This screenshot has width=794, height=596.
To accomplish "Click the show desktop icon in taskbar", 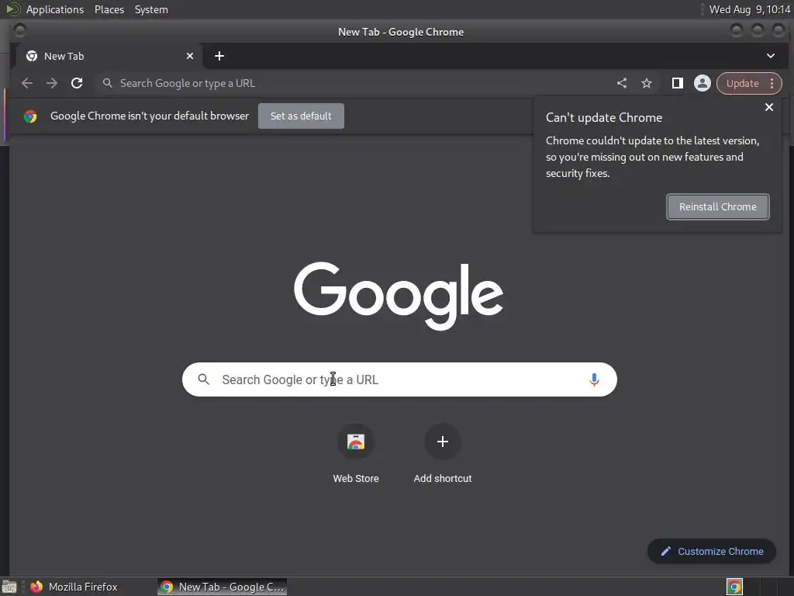I will (9, 587).
